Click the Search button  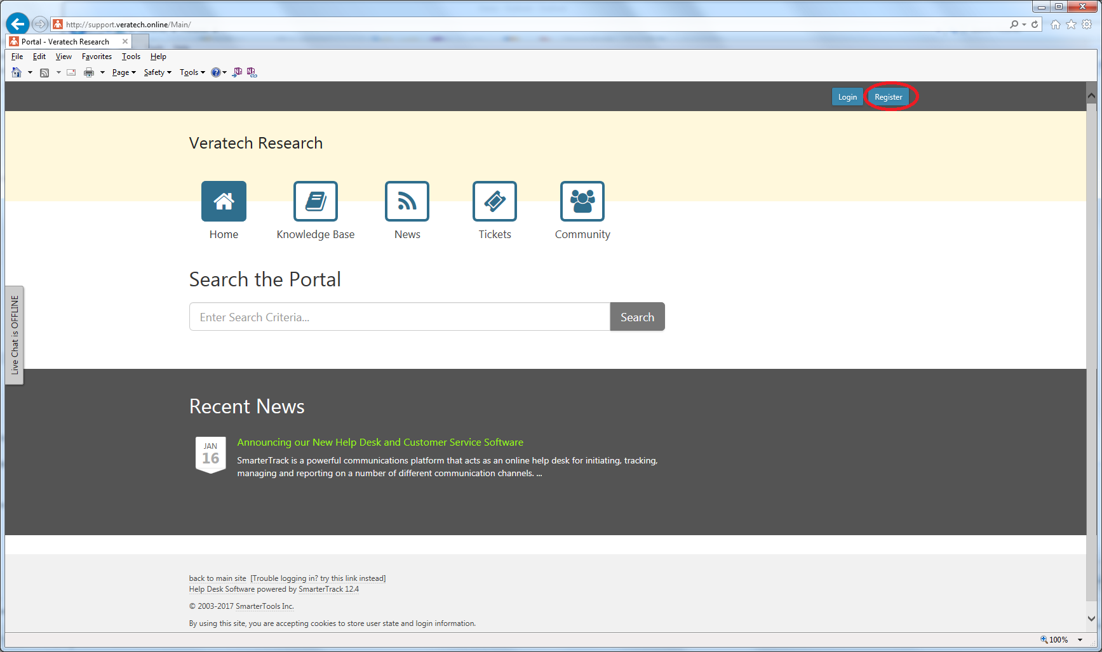point(637,317)
